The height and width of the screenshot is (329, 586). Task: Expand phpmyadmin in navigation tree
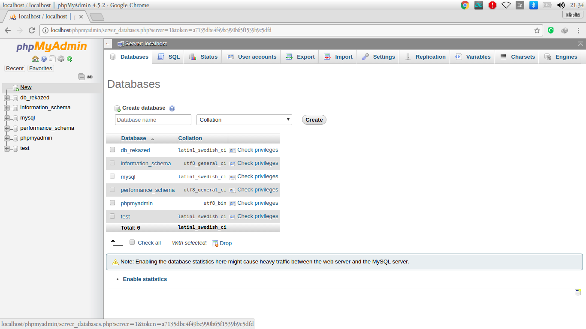click(6, 138)
